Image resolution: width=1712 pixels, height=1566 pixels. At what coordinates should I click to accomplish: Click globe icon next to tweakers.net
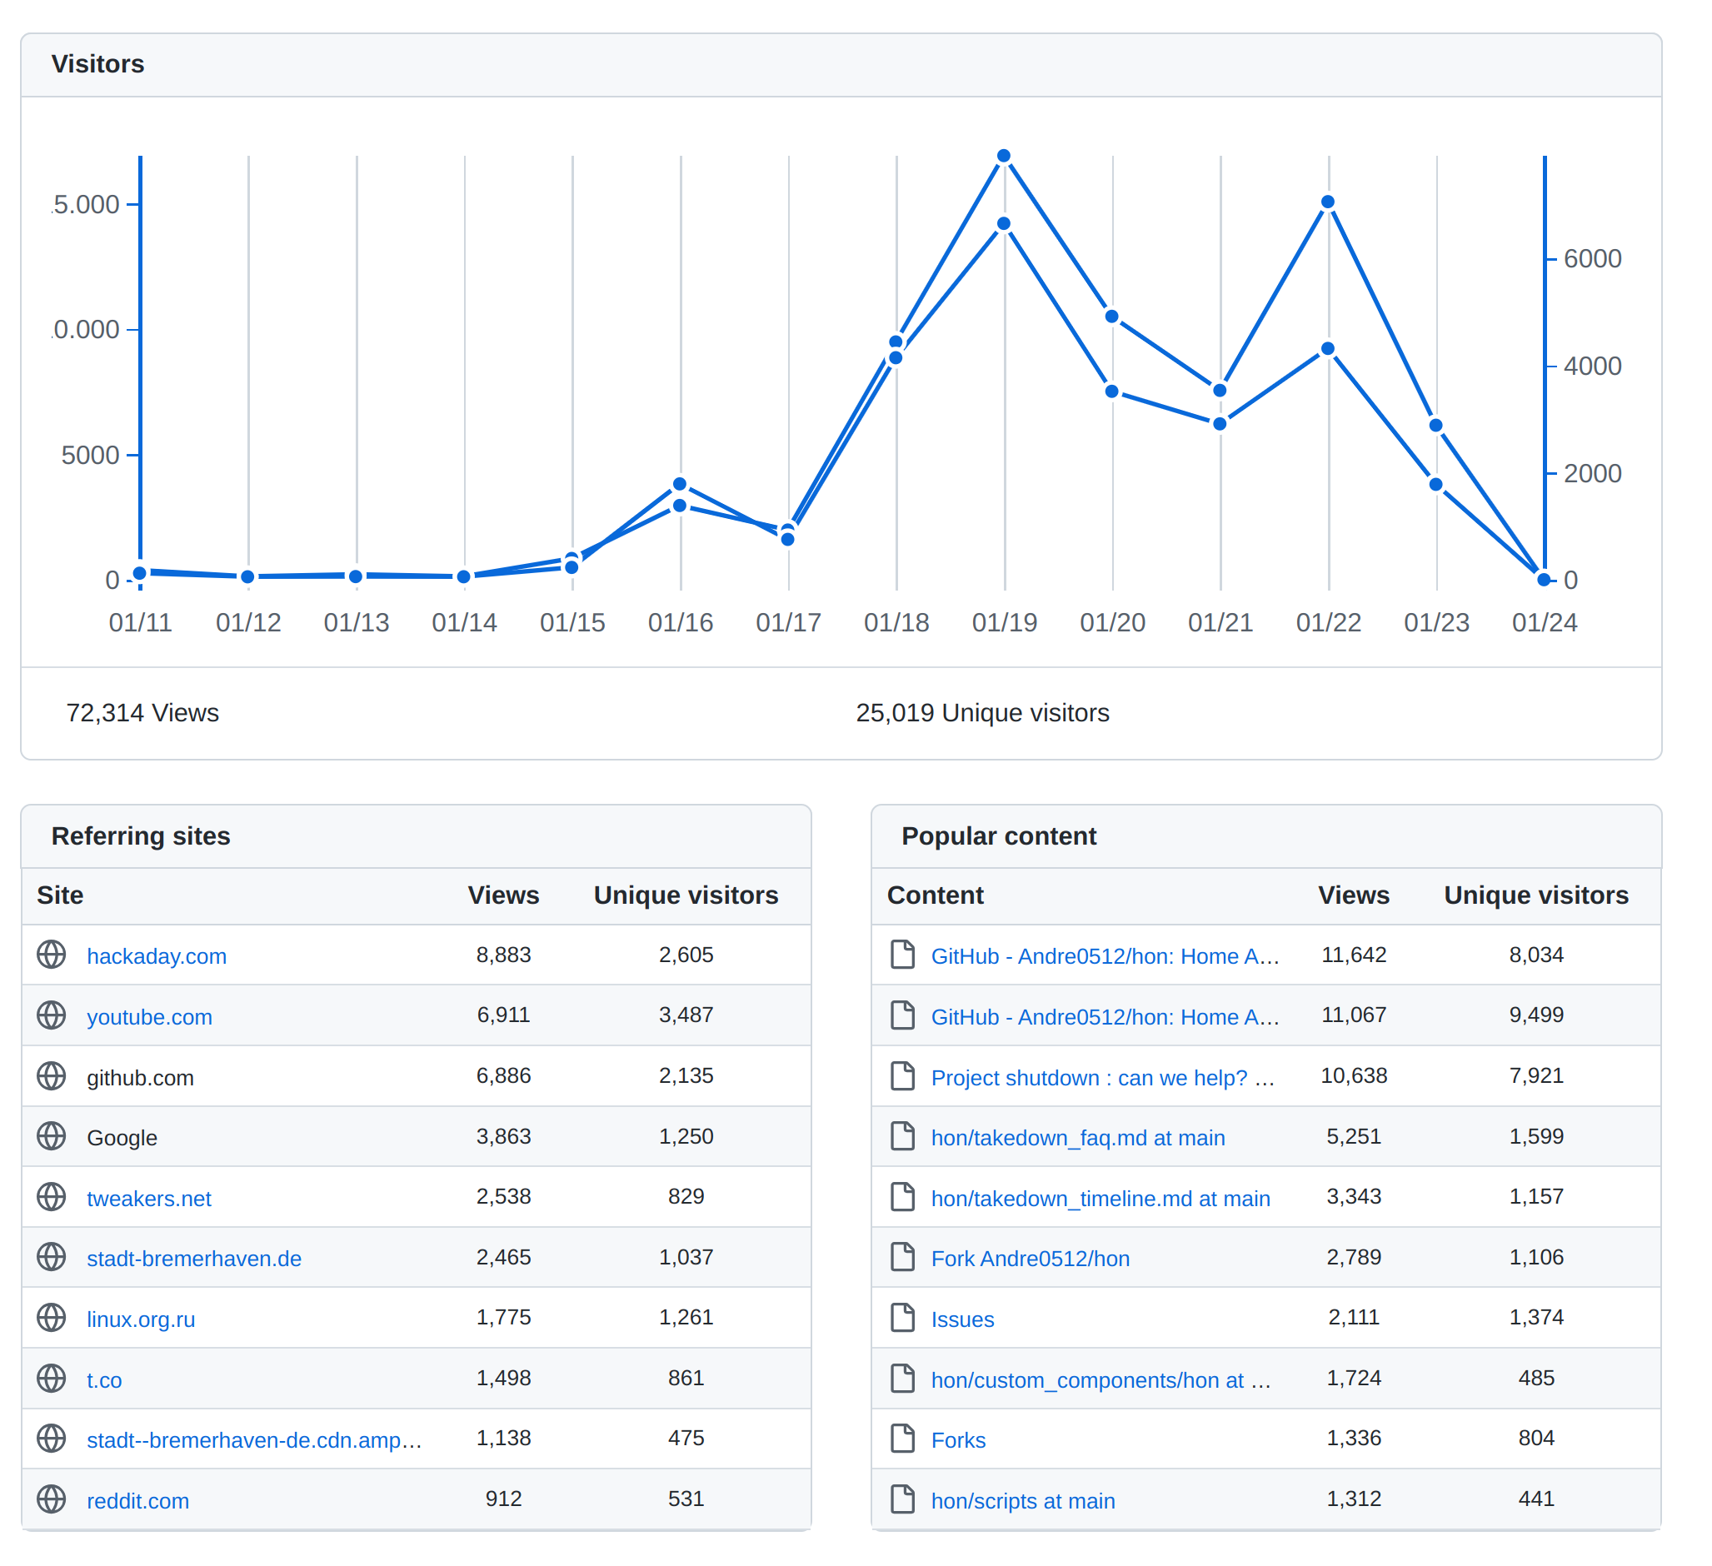pyautogui.click(x=51, y=1197)
